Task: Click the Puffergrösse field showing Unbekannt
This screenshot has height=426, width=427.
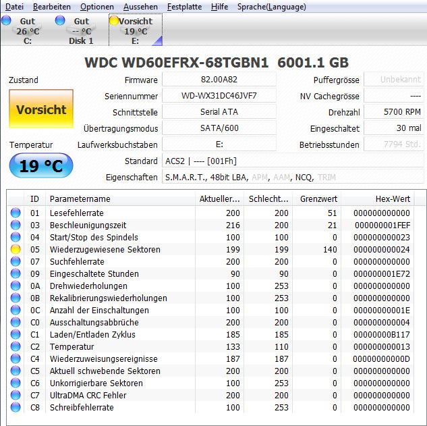Action: pyautogui.click(x=394, y=80)
